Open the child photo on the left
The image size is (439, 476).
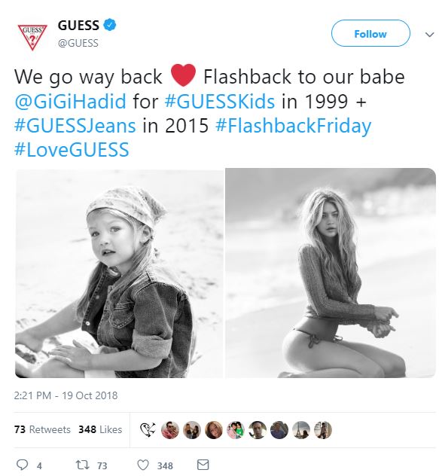[x=119, y=273]
